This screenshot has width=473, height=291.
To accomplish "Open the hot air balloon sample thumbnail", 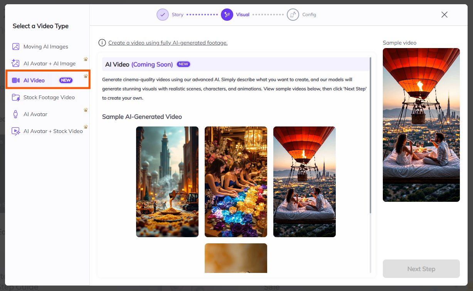I will tap(305, 182).
